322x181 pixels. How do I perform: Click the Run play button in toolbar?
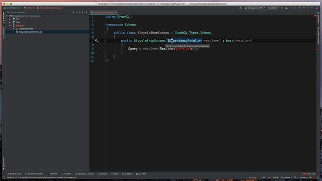click(x=282, y=8)
